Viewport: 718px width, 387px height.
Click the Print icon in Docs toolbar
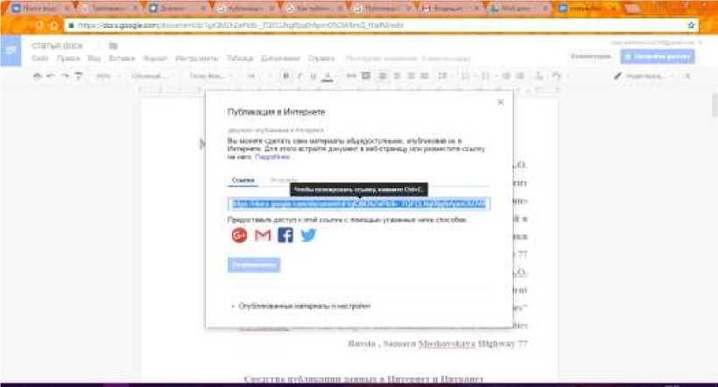(38, 76)
